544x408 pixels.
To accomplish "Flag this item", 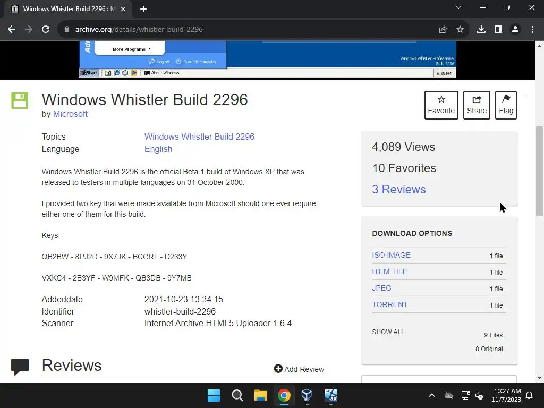I will 506,105.
